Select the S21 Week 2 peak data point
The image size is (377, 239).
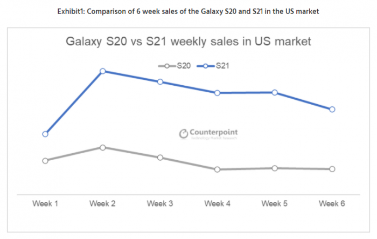click(102, 71)
